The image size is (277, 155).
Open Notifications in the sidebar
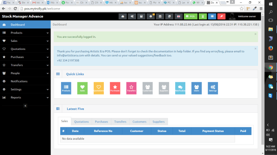[25, 81]
